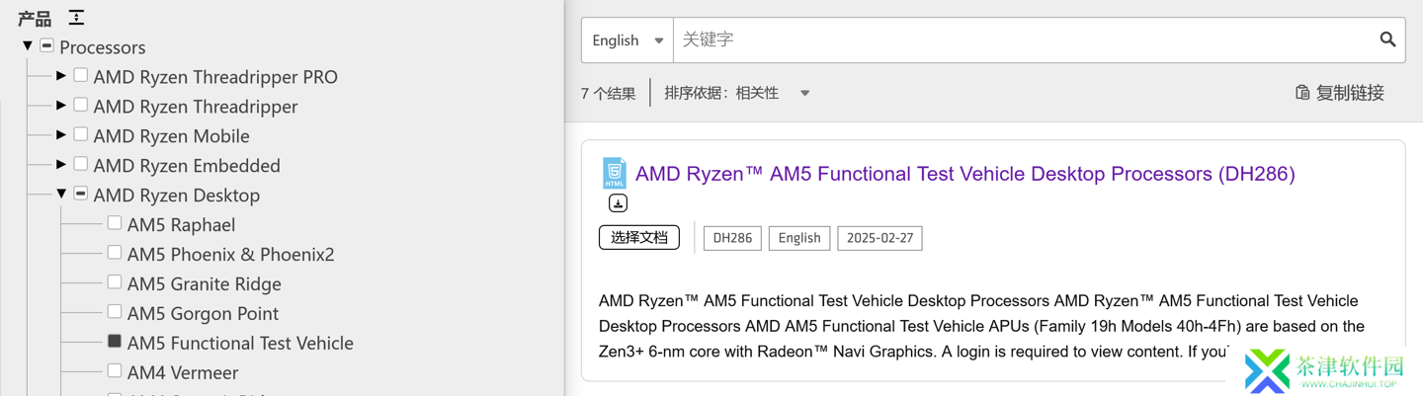Check the AM4 Vermeer checkbox
Viewport: 1423px width, 396px height.
115,371
